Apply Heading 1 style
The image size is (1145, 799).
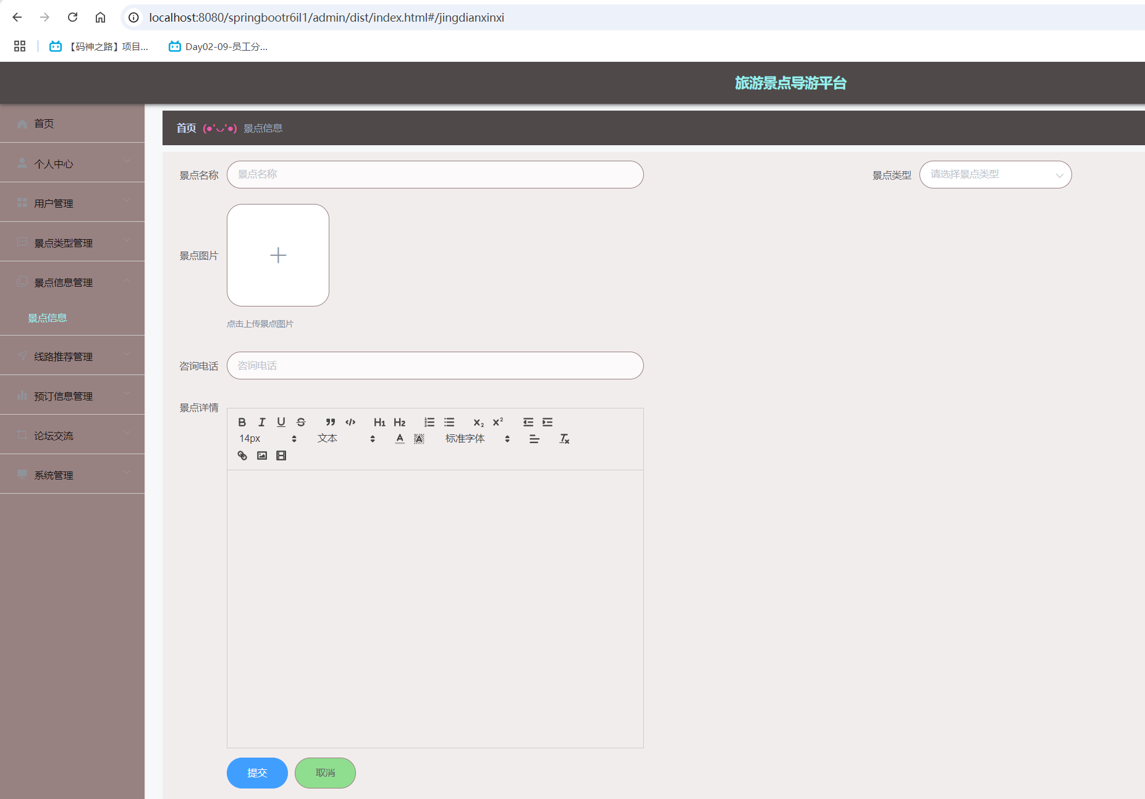tap(379, 422)
